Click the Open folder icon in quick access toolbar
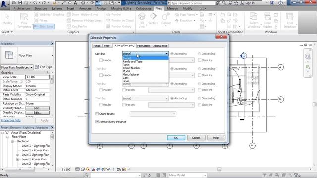Image resolution: width=317 pixels, height=178 pixels. pos(14,3)
